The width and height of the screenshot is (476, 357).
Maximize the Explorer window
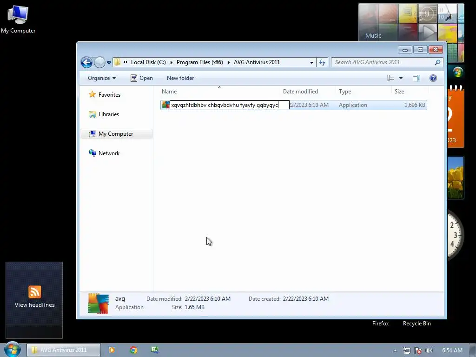(x=420, y=49)
